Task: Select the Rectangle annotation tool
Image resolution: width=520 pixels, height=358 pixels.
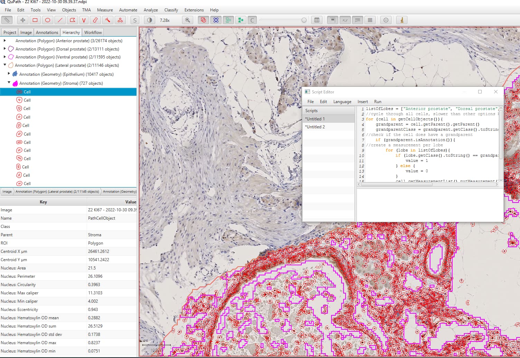Action: [36, 20]
